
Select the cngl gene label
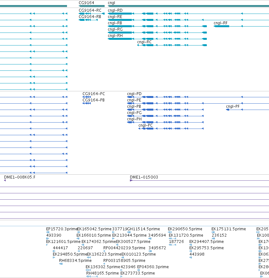coord(112,3)
